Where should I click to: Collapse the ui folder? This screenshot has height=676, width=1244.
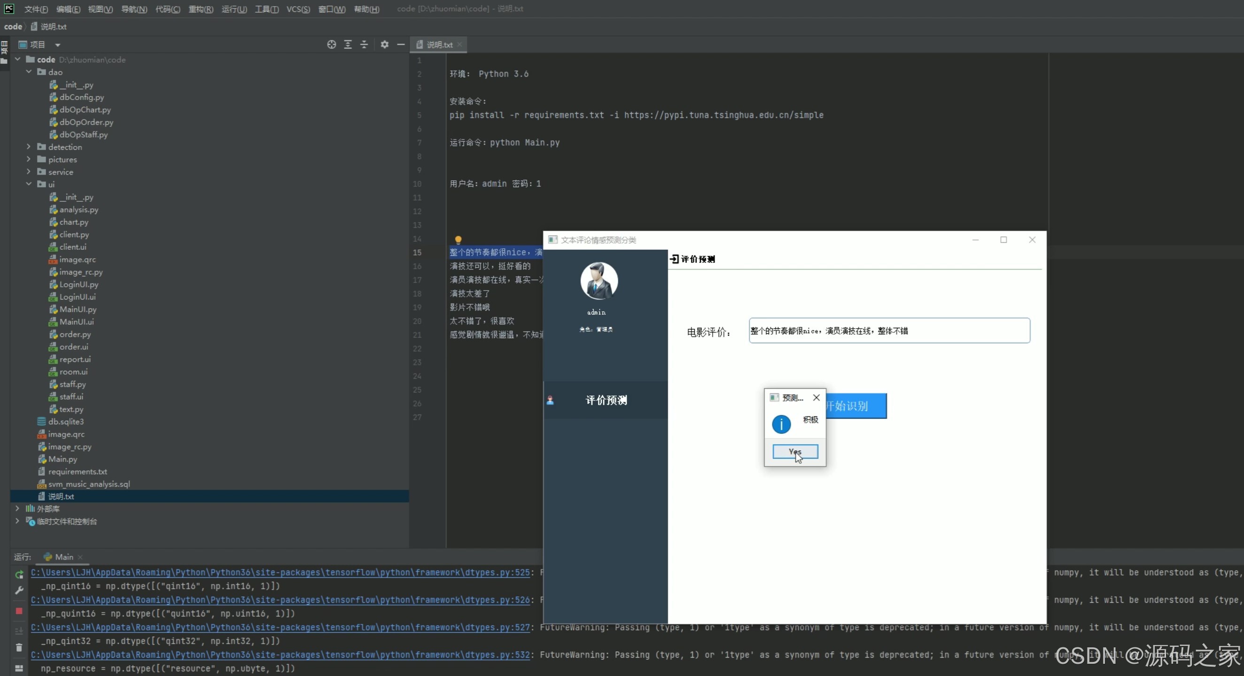click(29, 184)
